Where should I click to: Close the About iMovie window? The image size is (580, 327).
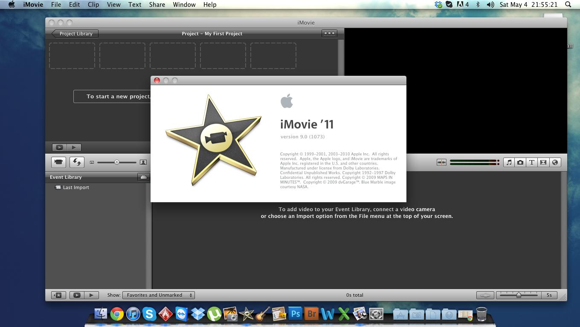(157, 80)
